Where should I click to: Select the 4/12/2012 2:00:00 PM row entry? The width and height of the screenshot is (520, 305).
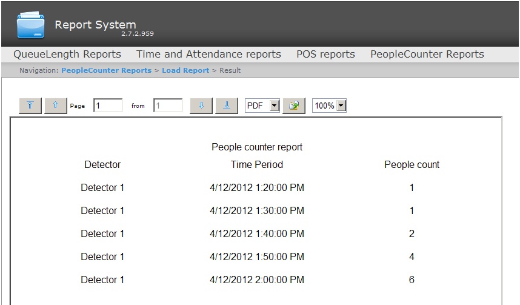(x=256, y=280)
